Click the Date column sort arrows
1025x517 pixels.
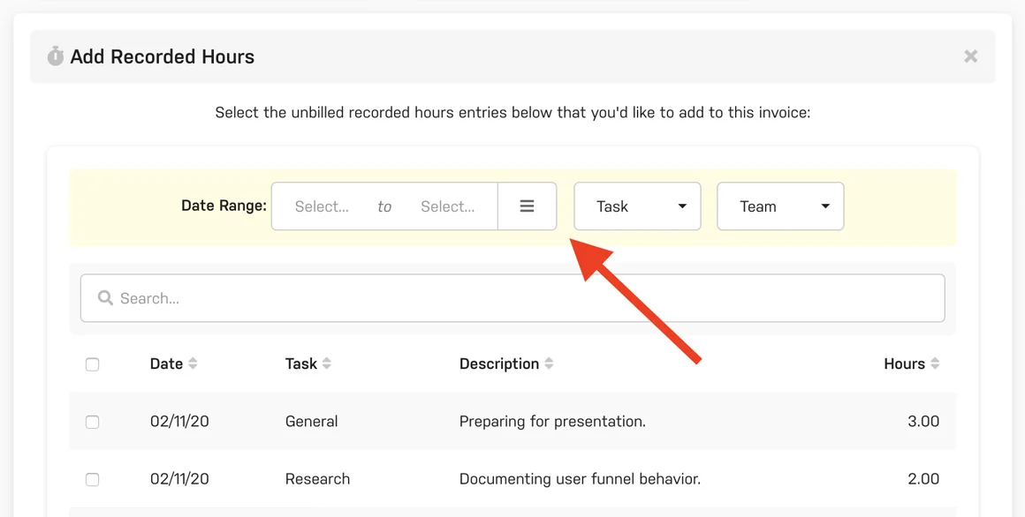pyautogui.click(x=194, y=363)
